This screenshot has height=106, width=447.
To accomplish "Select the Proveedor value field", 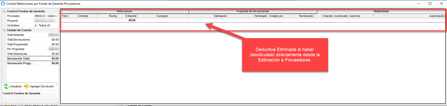I will point(46,16).
